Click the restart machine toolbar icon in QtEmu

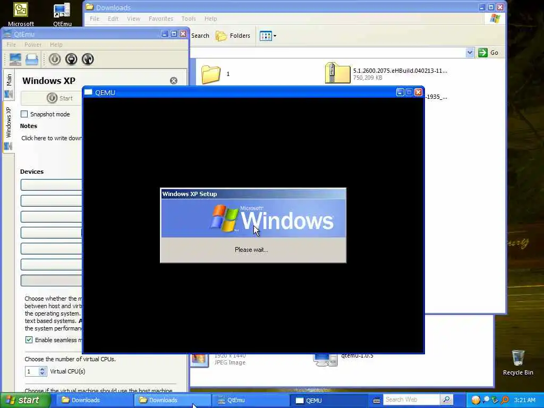tap(88, 59)
